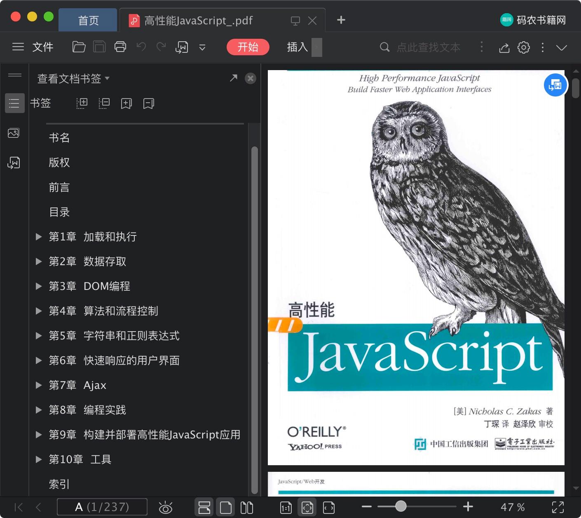Open the hamburger file menu icon

coord(18,47)
